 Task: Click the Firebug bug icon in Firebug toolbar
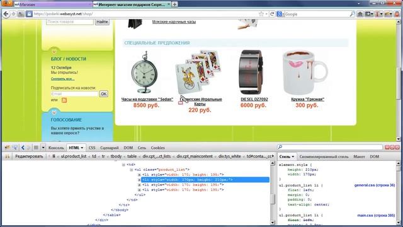[7, 148]
